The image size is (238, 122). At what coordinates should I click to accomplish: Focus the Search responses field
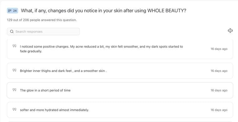pyautogui.click(x=43, y=32)
